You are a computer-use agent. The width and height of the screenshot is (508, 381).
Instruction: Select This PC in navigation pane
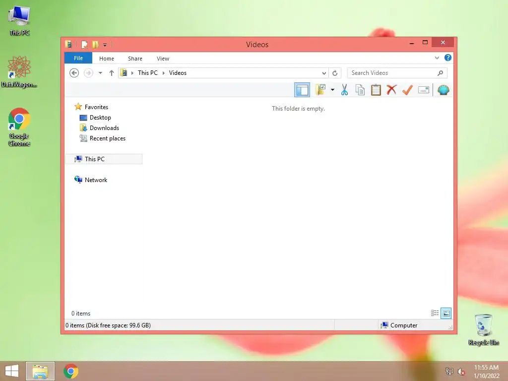click(104, 159)
